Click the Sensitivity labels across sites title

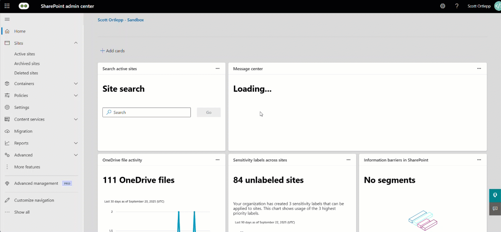click(x=260, y=160)
